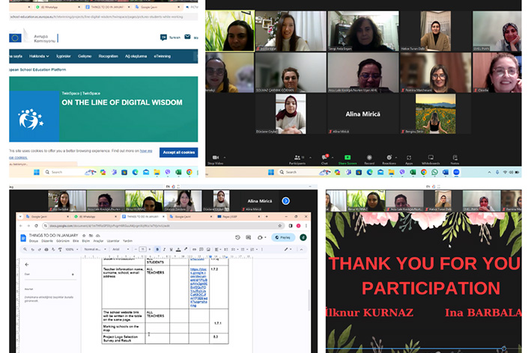The height and width of the screenshot is (353, 531).
Task: Open the Dosya menu in Google Docs
Action: click(34, 242)
